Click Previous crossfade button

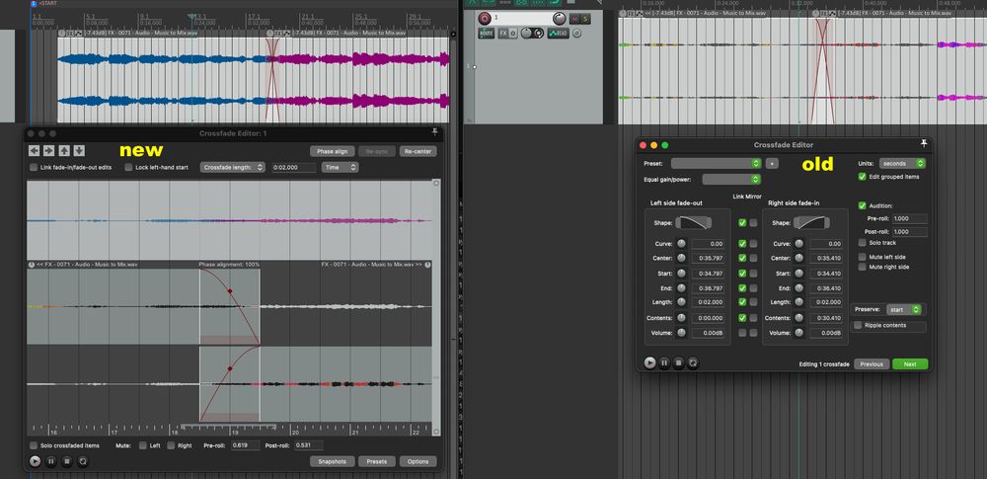pyautogui.click(x=872, y=364)
